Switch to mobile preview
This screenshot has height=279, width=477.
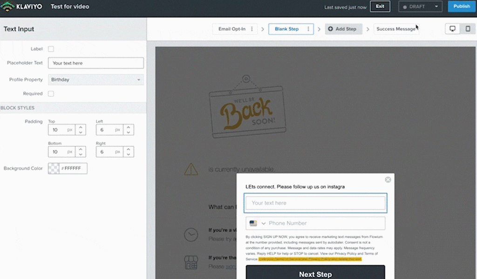(468, 29)
